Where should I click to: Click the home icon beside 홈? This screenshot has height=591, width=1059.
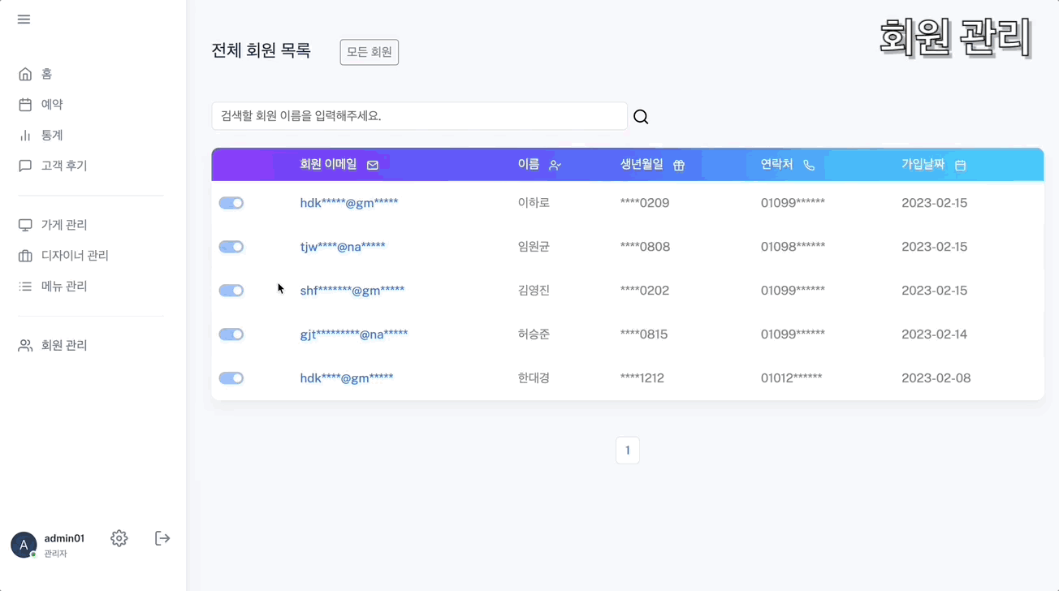point(25,74)
